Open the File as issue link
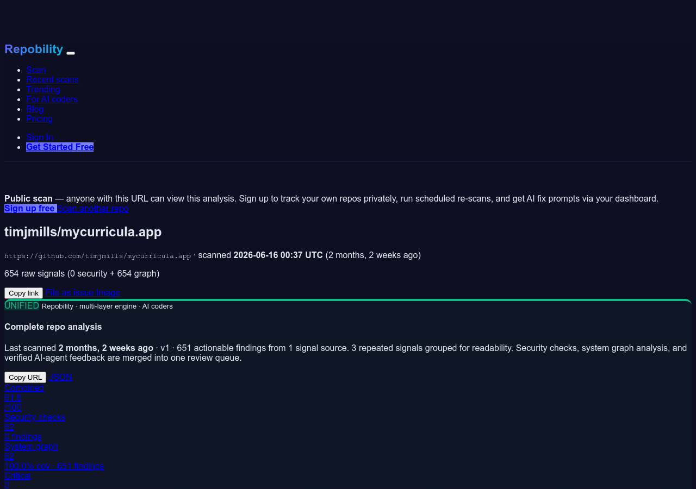This screenshot has width=696, height=489. coord(70,292)
